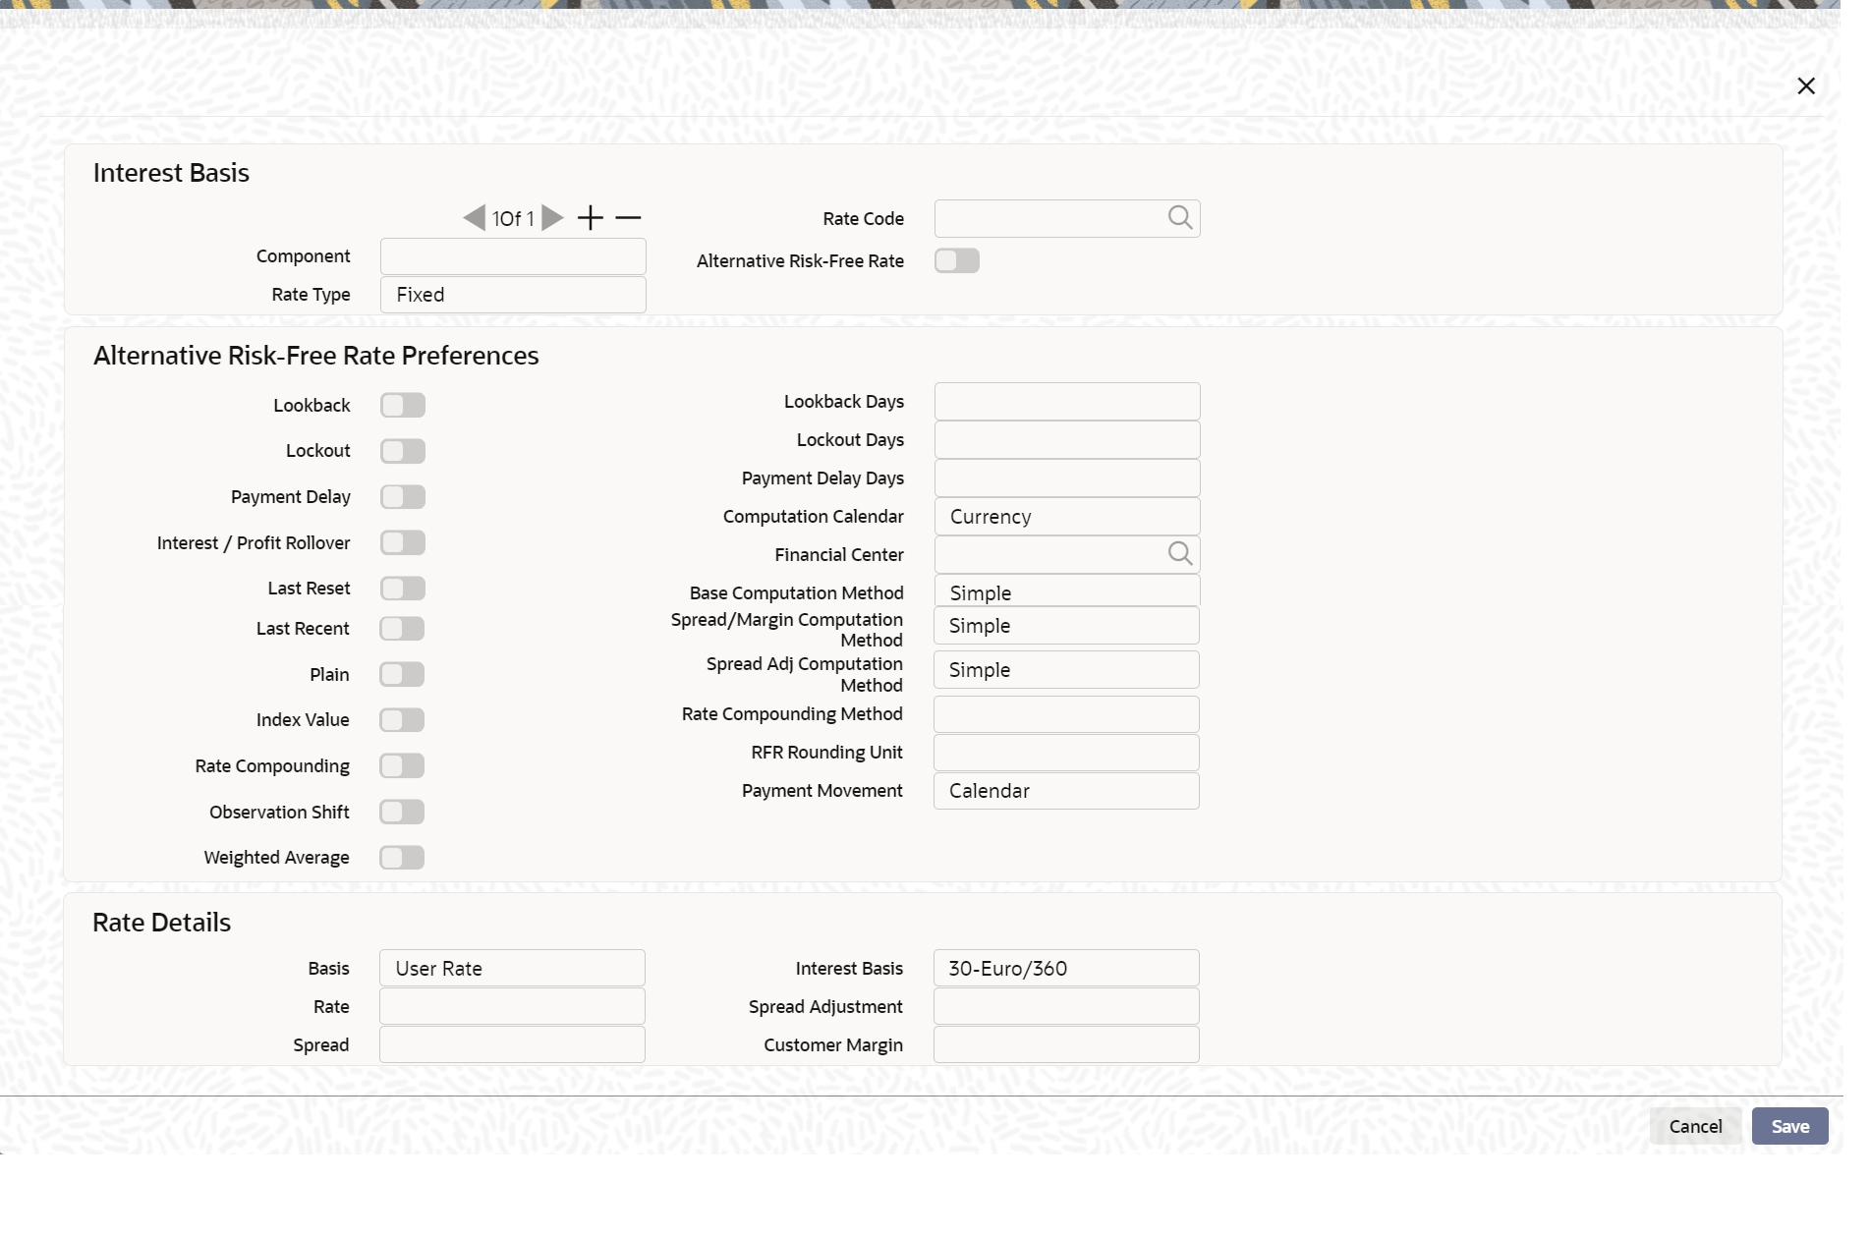The width and height of the screenshot is (1870, 1237).
Task: Open Basis dropdown showing User Rate
Action: (512, 969)
